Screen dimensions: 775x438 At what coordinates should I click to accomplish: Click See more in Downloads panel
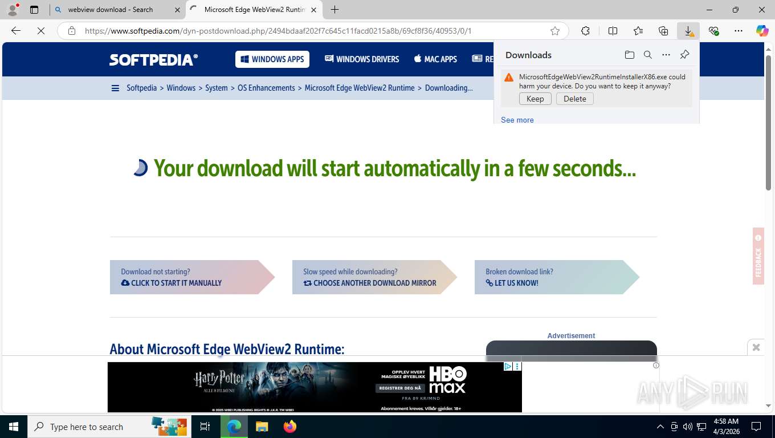517,120
